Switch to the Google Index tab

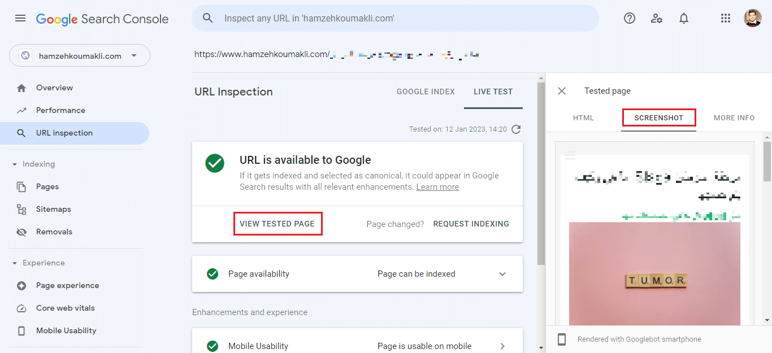(426, 91)
